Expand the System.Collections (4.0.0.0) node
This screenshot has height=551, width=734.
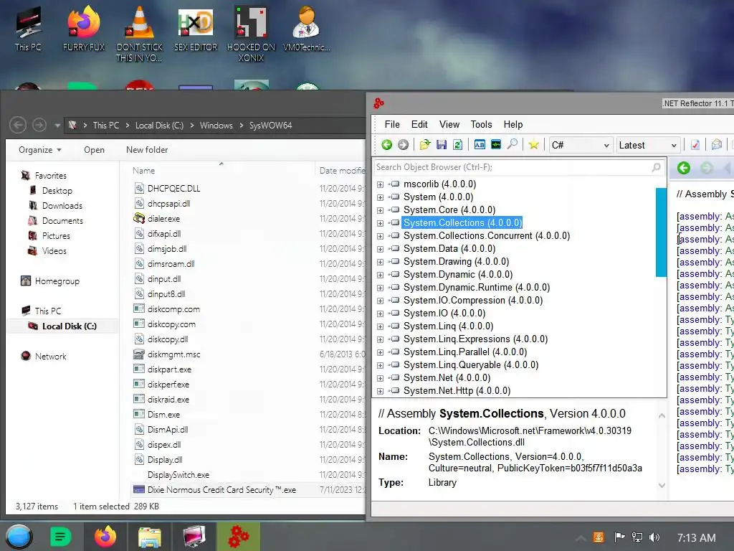pyautogui.click(x=380, y=223)
